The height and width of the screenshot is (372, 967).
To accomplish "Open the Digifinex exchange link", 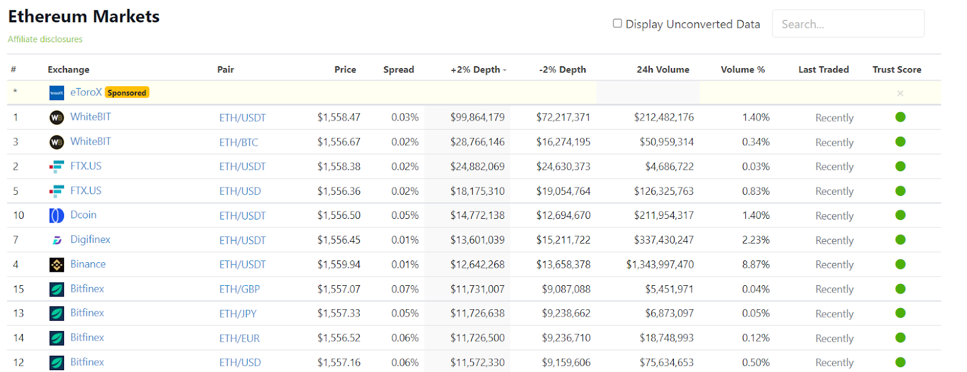I will 90,239.
